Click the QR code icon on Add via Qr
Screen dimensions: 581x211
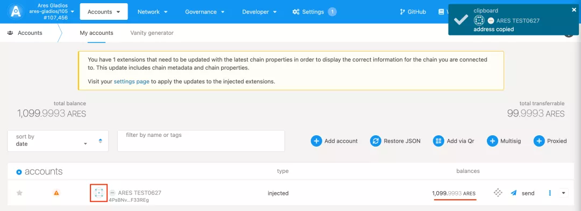pyautogui.click(x=439, y=141)
